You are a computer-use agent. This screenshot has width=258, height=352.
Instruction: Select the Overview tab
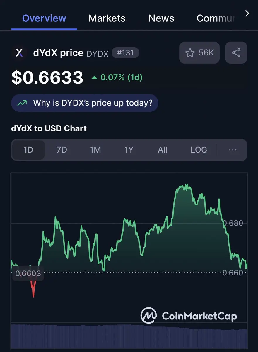tap(44, 18)
